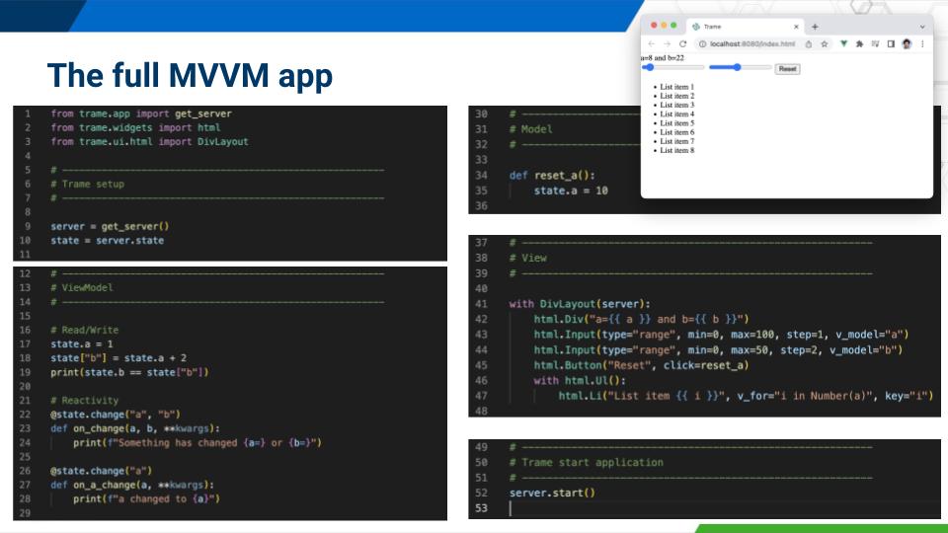The height and width of the screenshot is (533, 948).
Task: Click 'List item 2' in the page
Action: [676, 96]
